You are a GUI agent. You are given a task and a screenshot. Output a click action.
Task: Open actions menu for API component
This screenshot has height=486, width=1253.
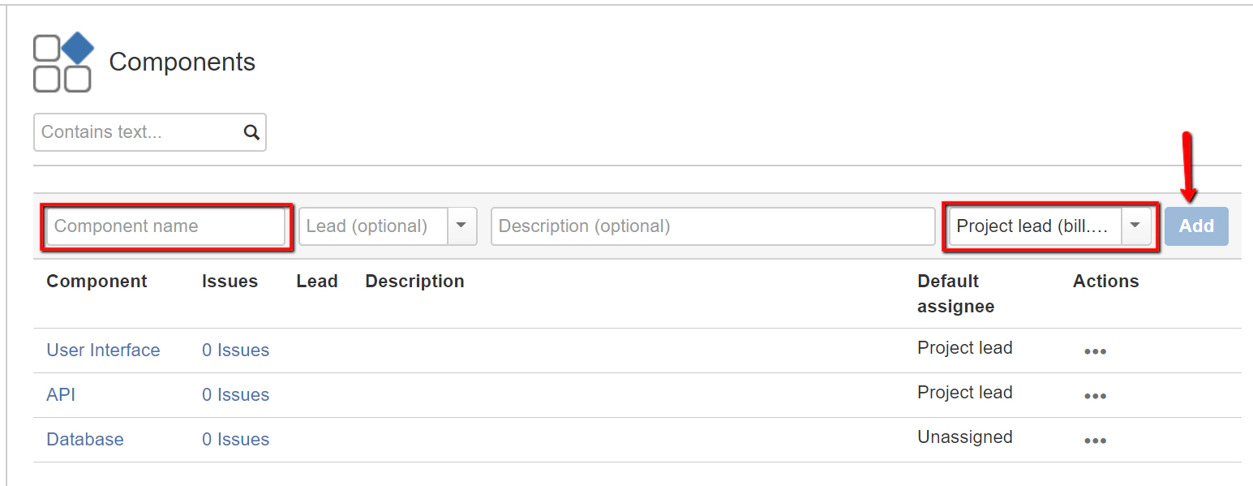1095,396
